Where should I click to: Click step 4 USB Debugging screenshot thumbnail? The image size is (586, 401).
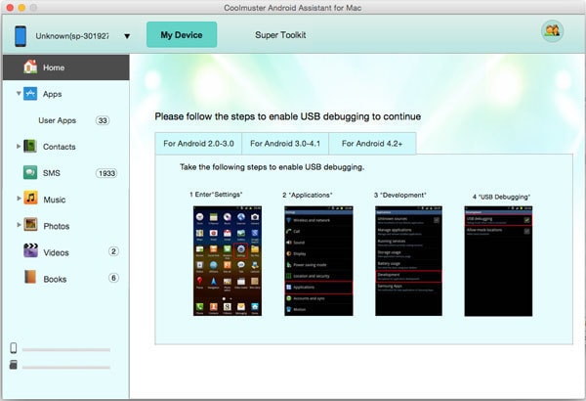click(x=498, y=261)
